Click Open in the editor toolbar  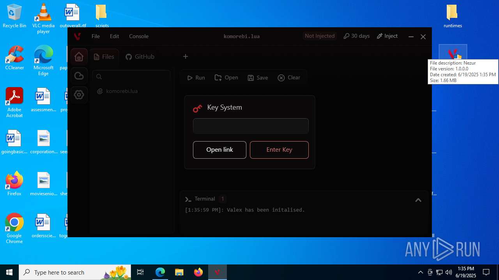pyautogui.click(x=226, y=78)
